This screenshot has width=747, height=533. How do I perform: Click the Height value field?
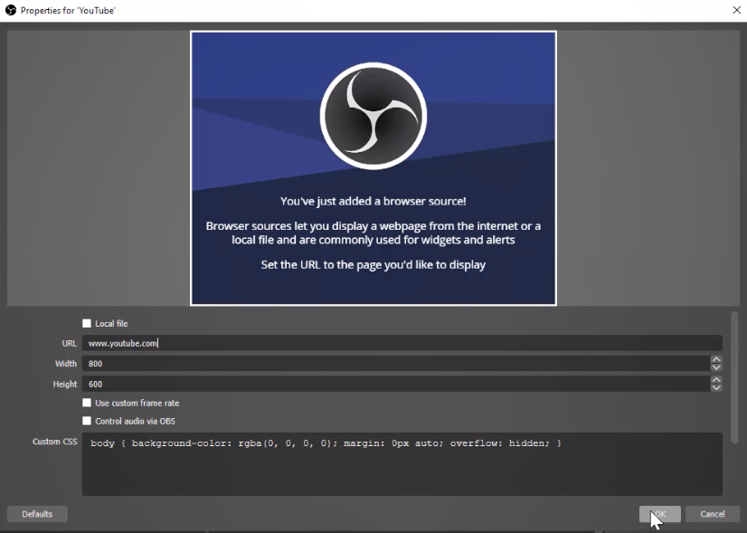pos(395,384)
